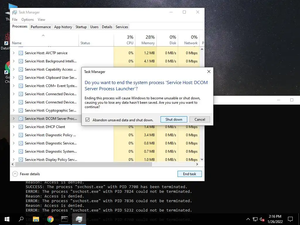Click the horizontal scrollbar thumb
The image size is (300, 225).
(83, 164)
